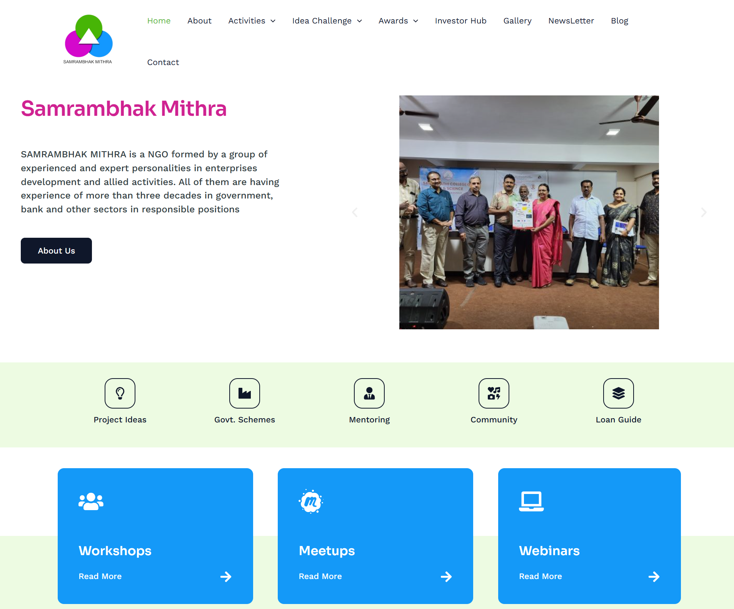Open the Loan Guide layers icon
734x609 pixels.
click(619, 393)
